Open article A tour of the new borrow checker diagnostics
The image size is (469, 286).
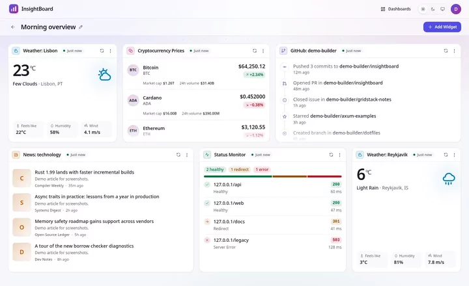coord(84,246)
